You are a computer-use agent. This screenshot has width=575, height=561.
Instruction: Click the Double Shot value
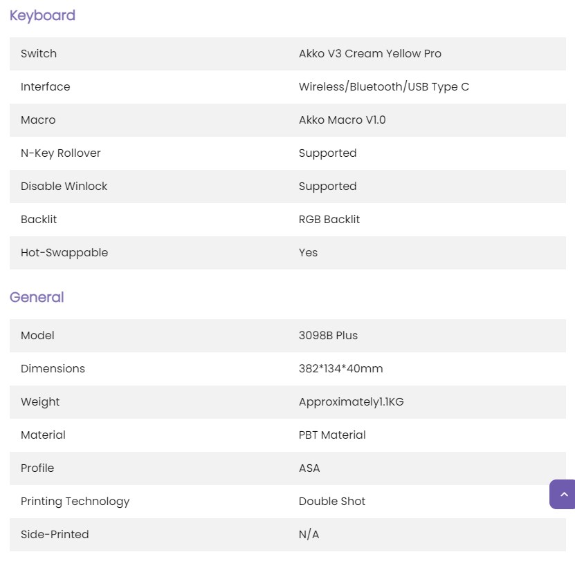[332, 502]
